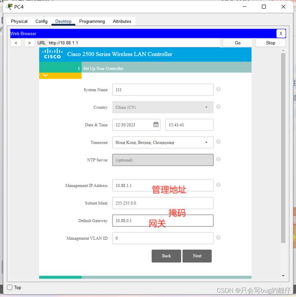296x297 pixels.
Task: Open the Attributes tab
Action: pyautogui.click(x=122, y=21)
